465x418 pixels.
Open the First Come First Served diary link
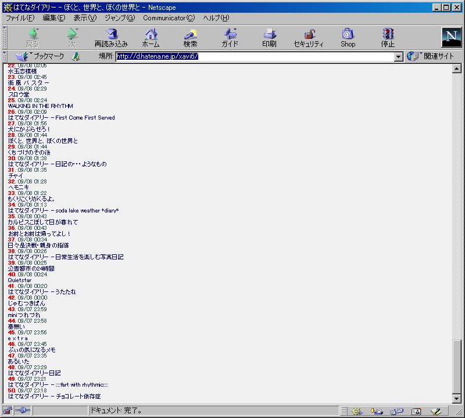pos(62,118)
